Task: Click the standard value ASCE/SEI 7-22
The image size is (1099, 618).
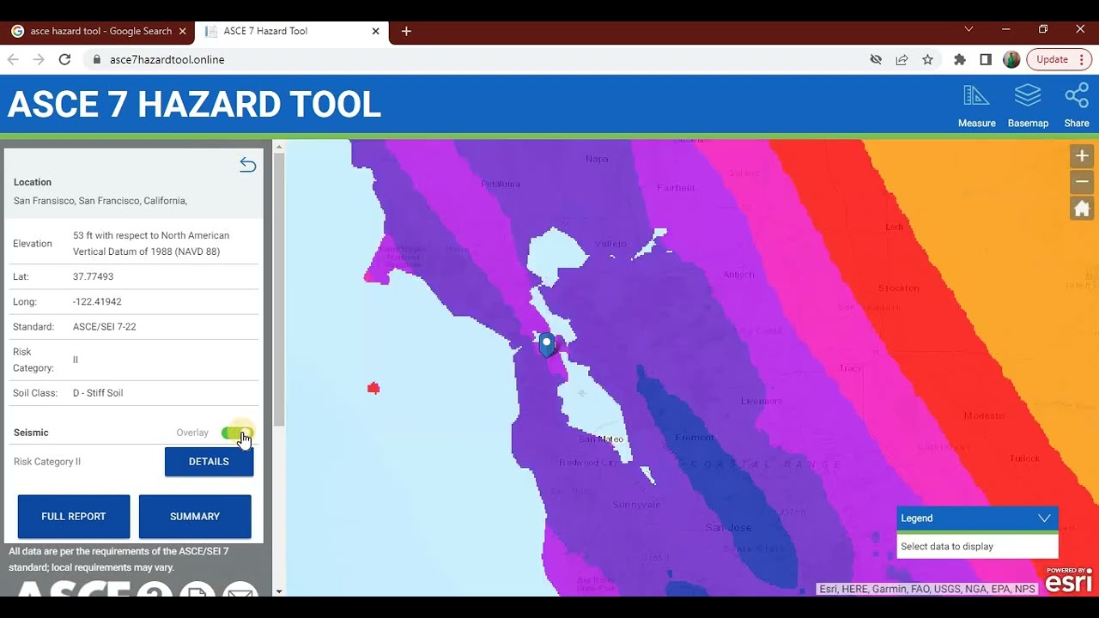Action: tap(104, 327)
